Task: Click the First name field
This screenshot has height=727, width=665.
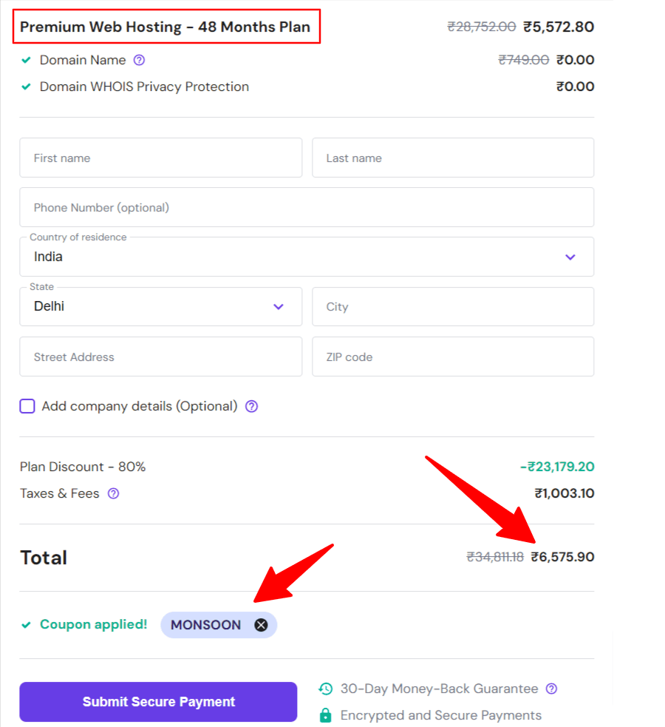Action: (x=160, y=158)
